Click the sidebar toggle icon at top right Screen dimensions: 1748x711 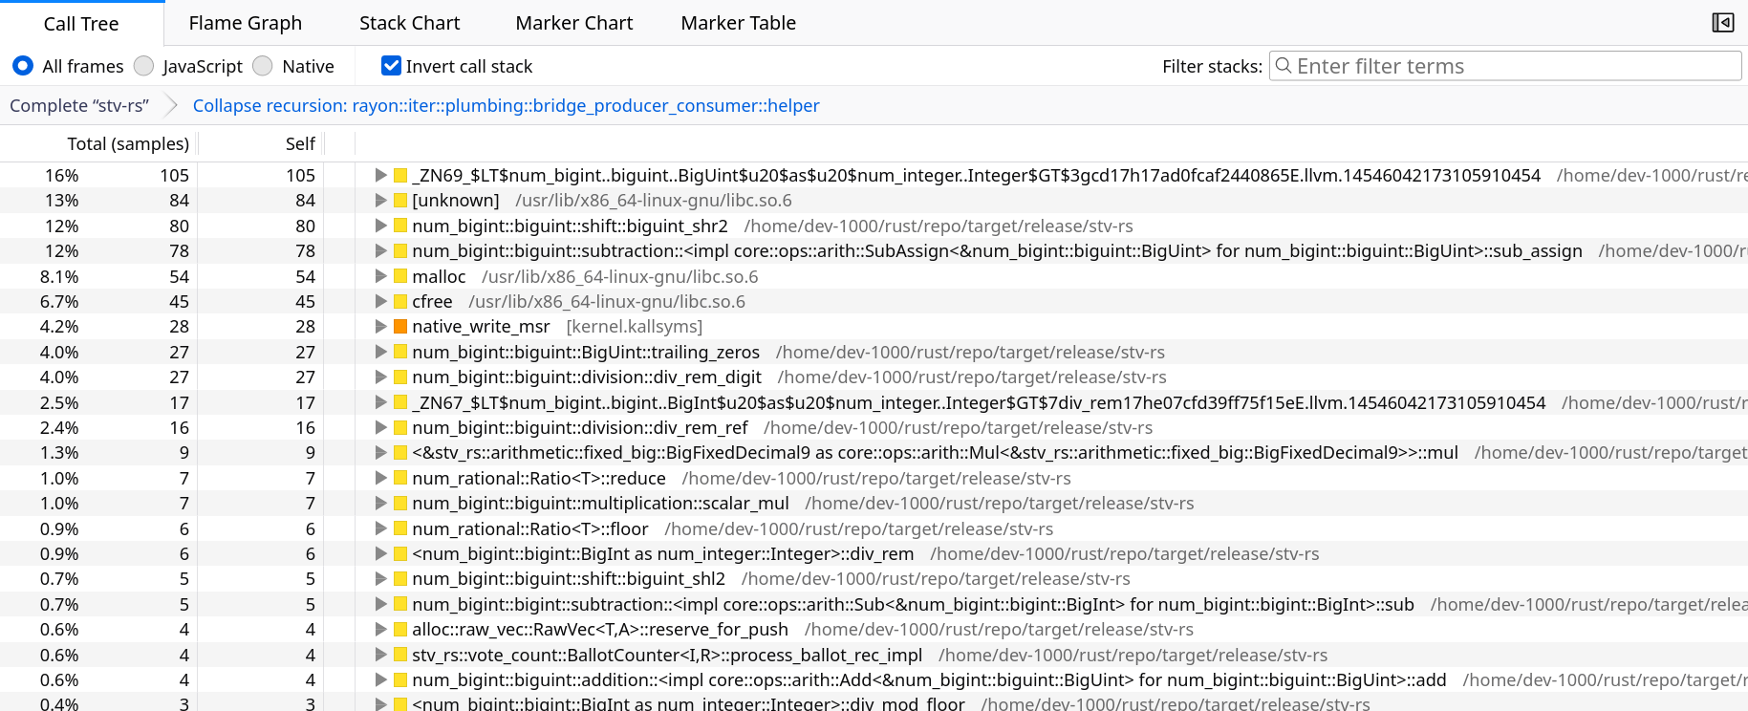(1722, 23)
